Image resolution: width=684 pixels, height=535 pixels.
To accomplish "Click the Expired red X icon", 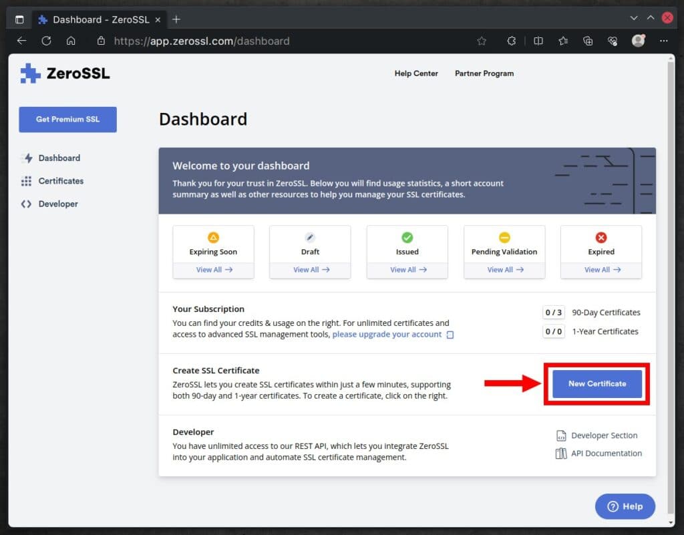I will pos(601,238).
